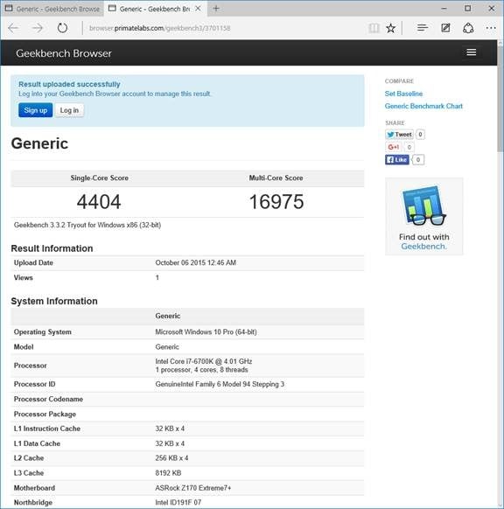Click Microsoft Windows 10 Pro value
Image resolution: width=504 pixels, height=509 pixels.
coord(206,331)
